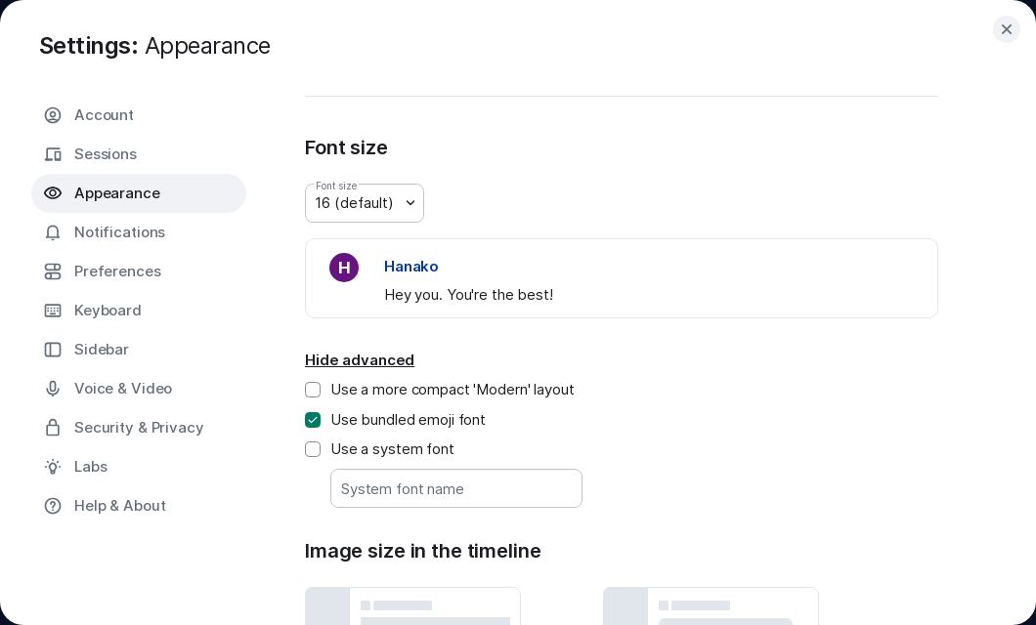Switch to the Preferences settings tab

click(x=117, y=271)
